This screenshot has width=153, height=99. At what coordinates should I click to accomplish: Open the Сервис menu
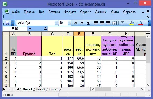[86, 12]
